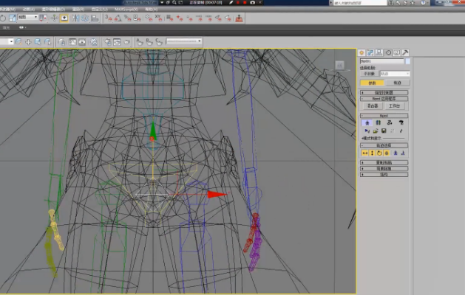Click the Biped Save File icon

pyautogui.click(x=384, y=131)
